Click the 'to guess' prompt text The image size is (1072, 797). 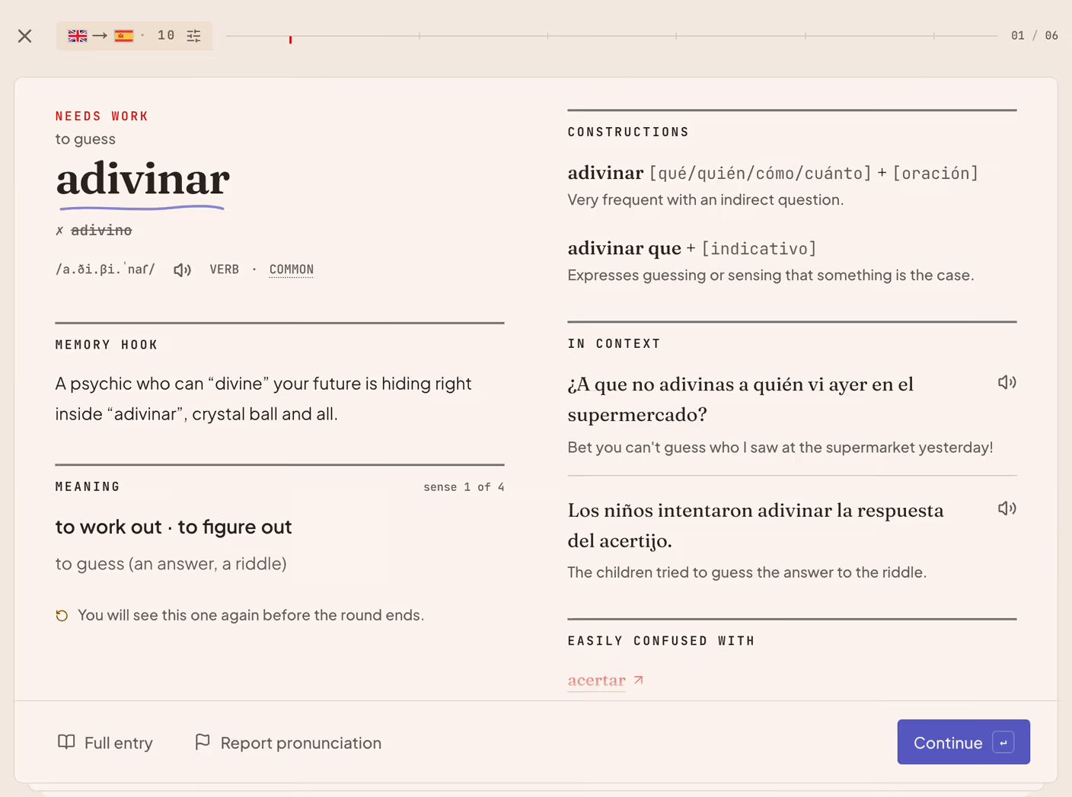85,139
